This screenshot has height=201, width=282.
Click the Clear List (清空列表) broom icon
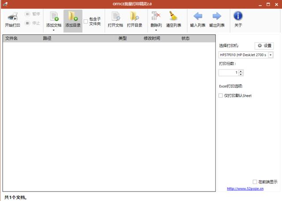[173, 16]
